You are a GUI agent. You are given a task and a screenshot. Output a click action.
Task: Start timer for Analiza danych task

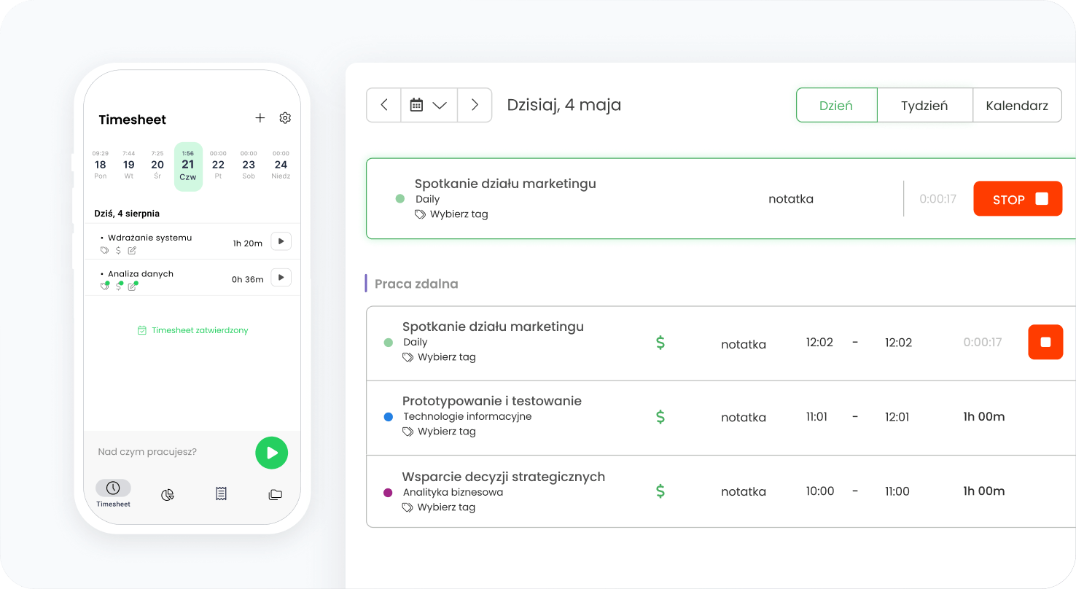(x=281, y=278)
